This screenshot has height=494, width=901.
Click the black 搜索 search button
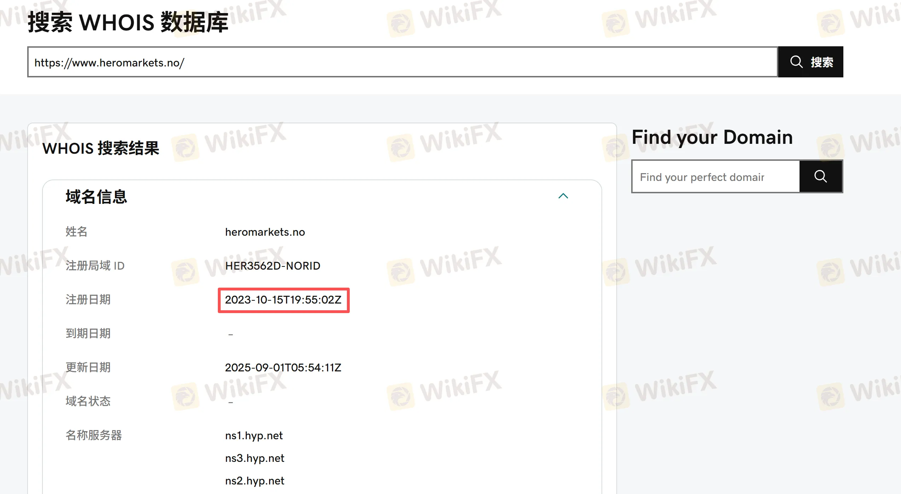pos(810,62)
